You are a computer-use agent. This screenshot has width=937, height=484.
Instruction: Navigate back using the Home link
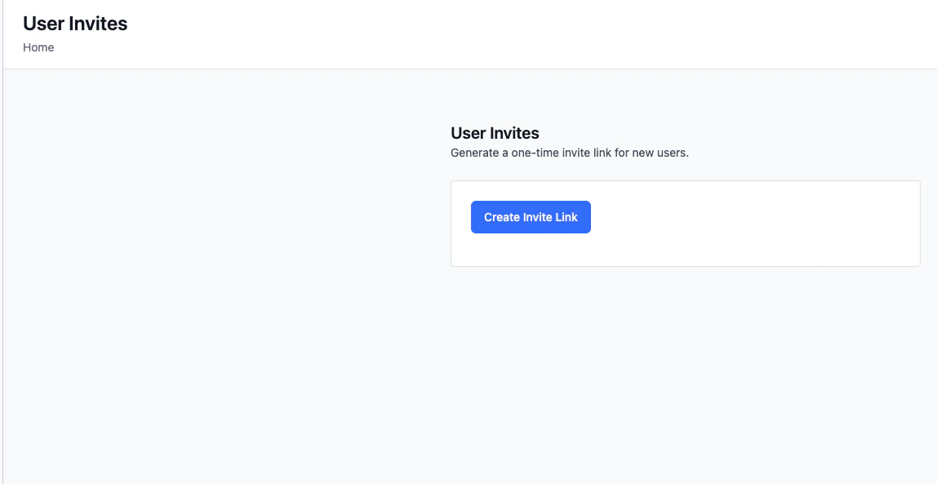(38, 47)
